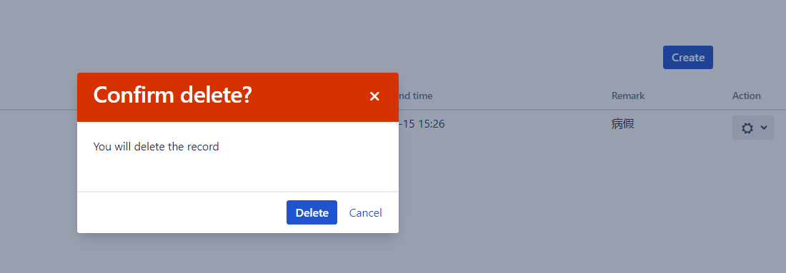
Task: Click the red dialog header bar
Action: click(238, 97)
